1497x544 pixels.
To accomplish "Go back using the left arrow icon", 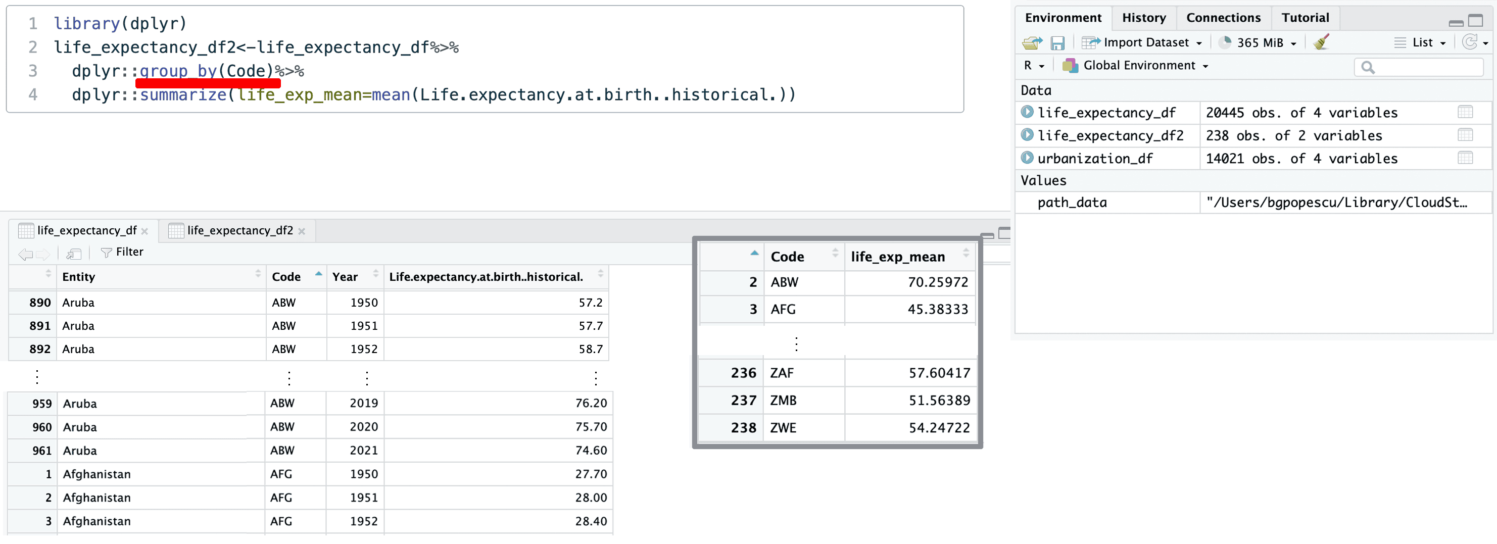I will (x=25, y=254).
